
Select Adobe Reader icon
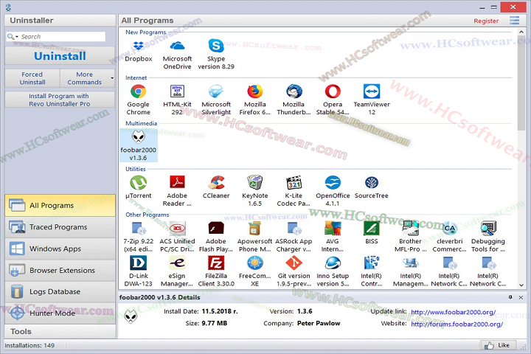177,183
